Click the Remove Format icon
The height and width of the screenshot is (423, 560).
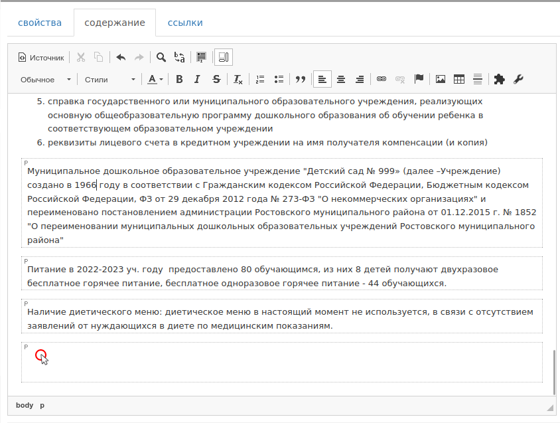click(x=238, y=80)
